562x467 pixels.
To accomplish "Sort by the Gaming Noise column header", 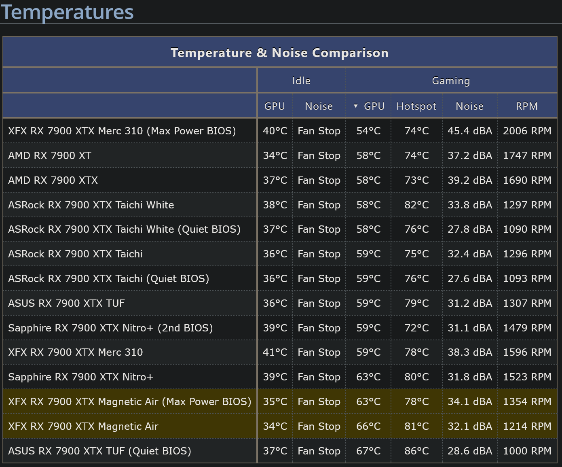I will [469, 106].
